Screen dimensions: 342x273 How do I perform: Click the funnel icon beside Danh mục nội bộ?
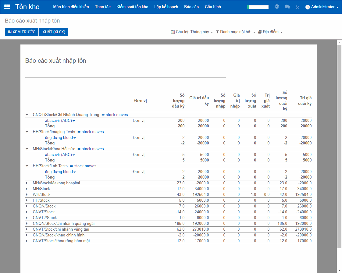click(217, 32)
